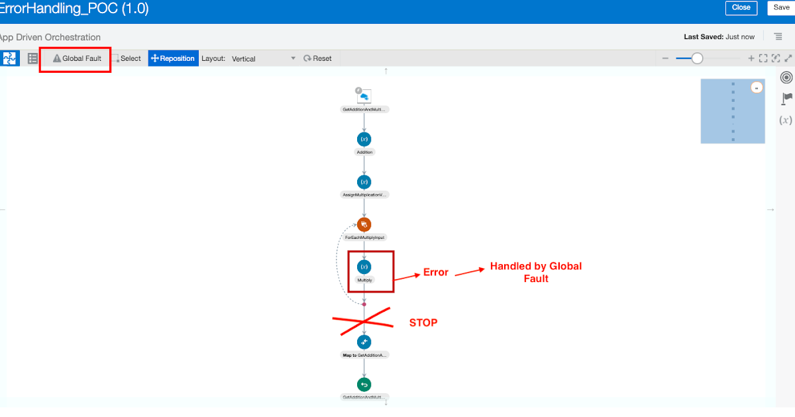Close the ErrorHandling_POC editor
The image size is (795, 417).
coord(741,8)
